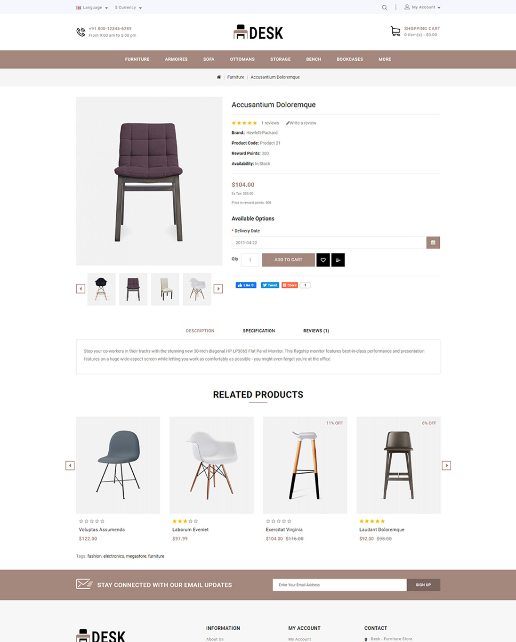Add product to wishlist heart icon
Screen dimensions: 516x642
pos(323,260)
